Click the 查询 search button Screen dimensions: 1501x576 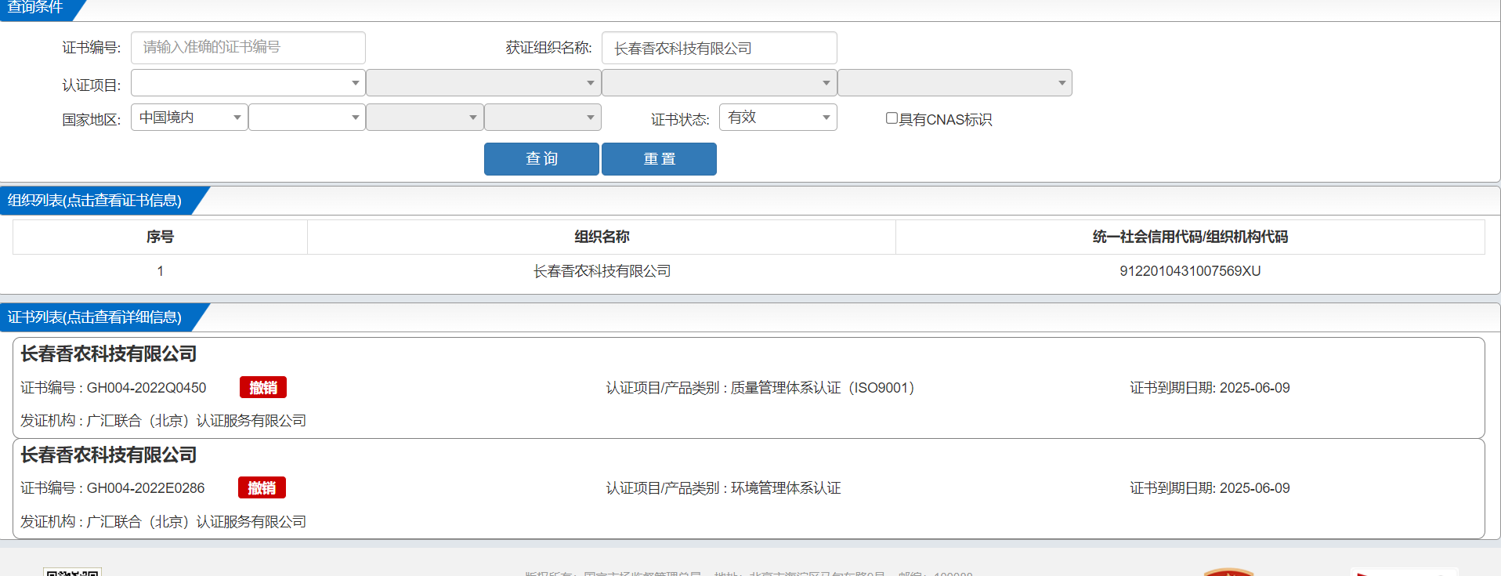[541, 159]
